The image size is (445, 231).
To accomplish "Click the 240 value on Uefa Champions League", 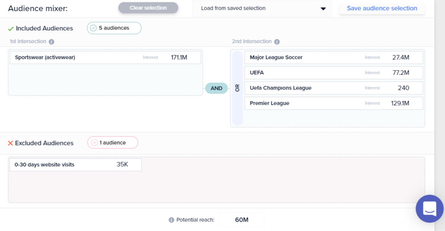I will (x=403, y=88).
